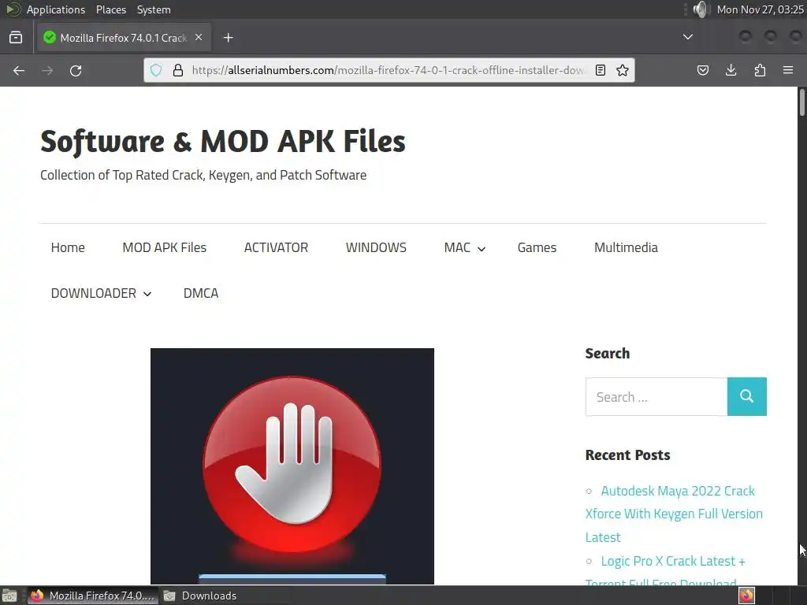Reload the current page
Image resolution: width=807 pixels, height=605 pixels.
click(76, 70)
